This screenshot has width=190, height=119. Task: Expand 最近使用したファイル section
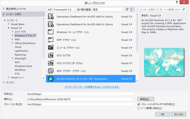(4, 9)
